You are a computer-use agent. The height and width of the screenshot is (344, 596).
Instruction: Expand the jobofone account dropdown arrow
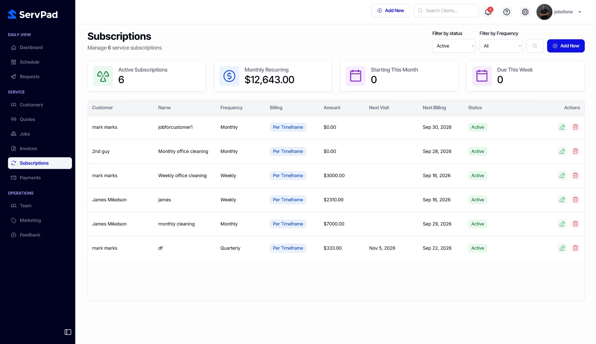pyautogui.click(x=580, y=12)
